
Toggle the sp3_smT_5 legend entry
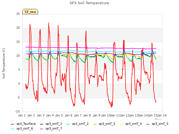(157, 124)
